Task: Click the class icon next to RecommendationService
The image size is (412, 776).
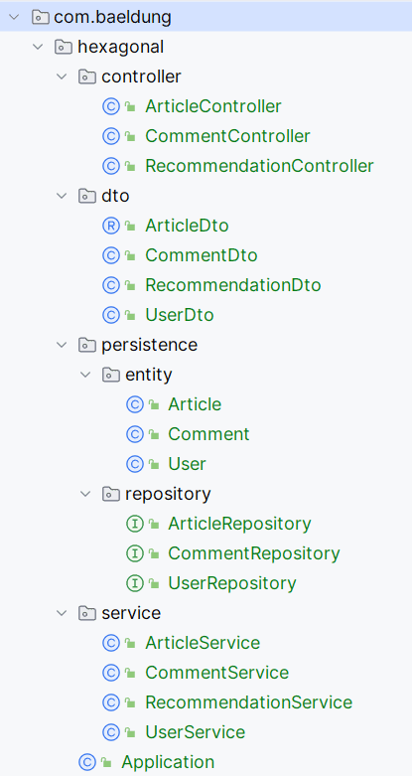Action: click(x=111, y=702)
